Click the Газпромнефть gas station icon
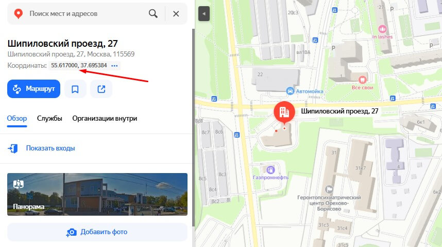The width and height of the screenshot is (442, 247). coord(270,170)
